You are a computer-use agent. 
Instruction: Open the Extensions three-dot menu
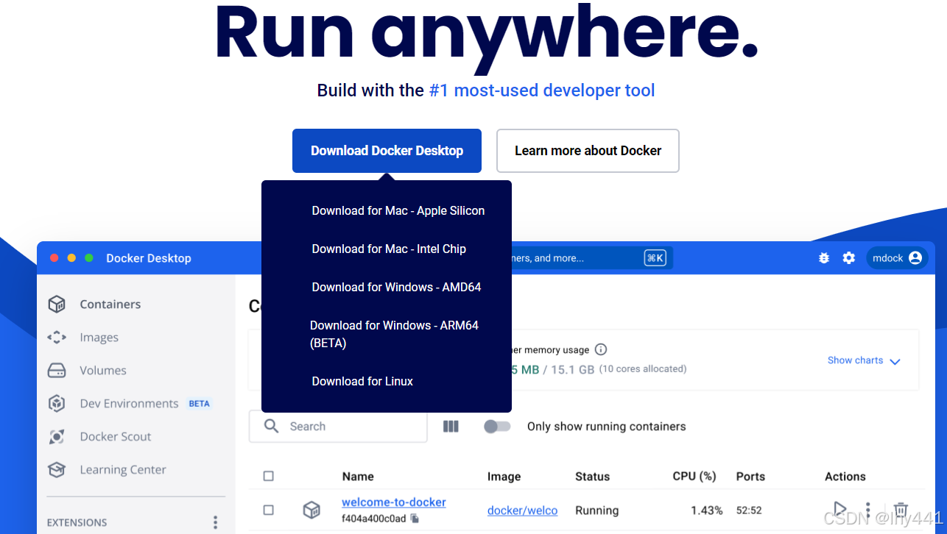click(x=215, y=522)
